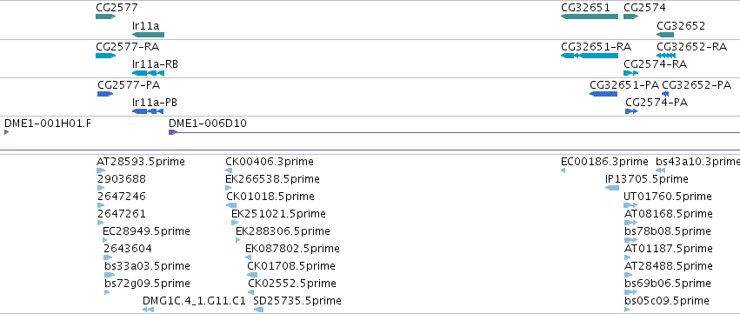
Task: Click the CG32652-RA transcript chevron glyph
Action: click(666, 56)
